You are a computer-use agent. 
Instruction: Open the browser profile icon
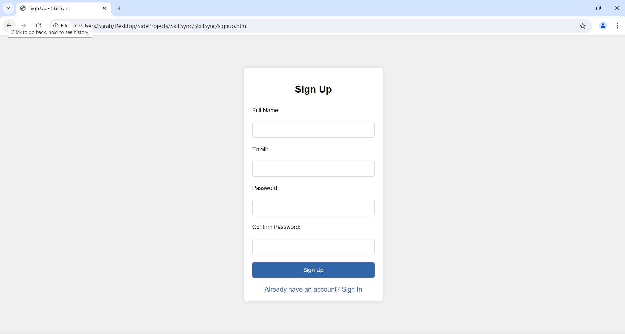click(x=603, y=26)
